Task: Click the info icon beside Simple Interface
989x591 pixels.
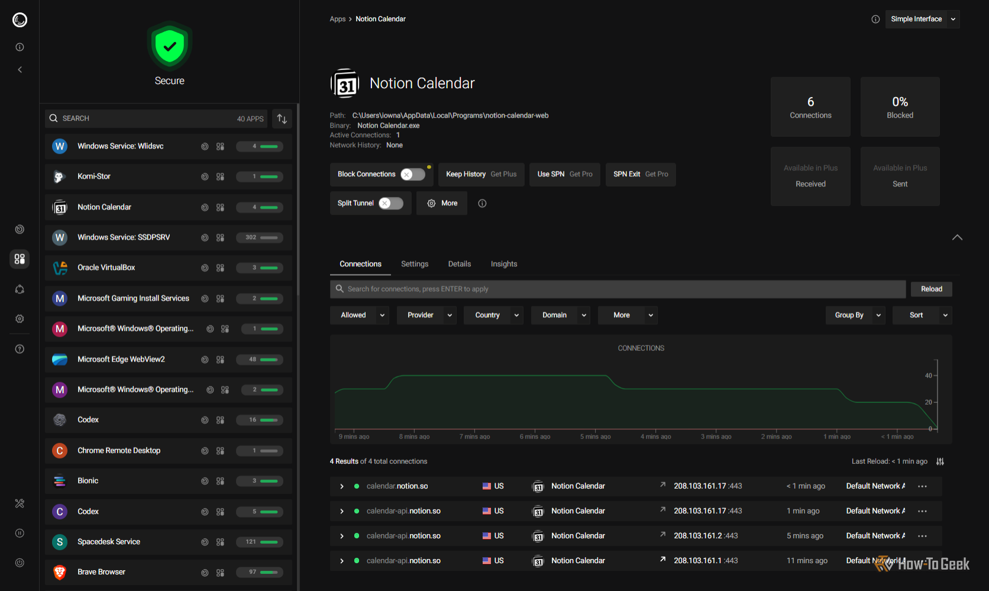Action: [875, 20]
